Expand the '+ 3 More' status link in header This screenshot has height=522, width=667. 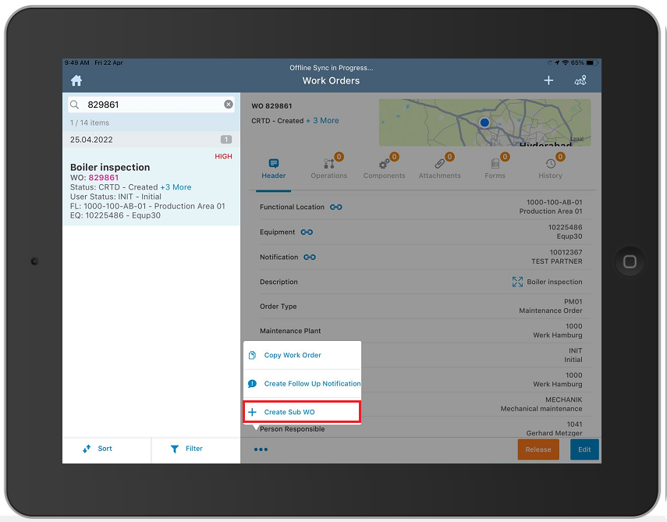pos(322,121)
